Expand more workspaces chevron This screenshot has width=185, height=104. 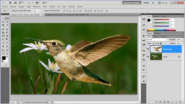pyautogui.click(x=153, y=3)
